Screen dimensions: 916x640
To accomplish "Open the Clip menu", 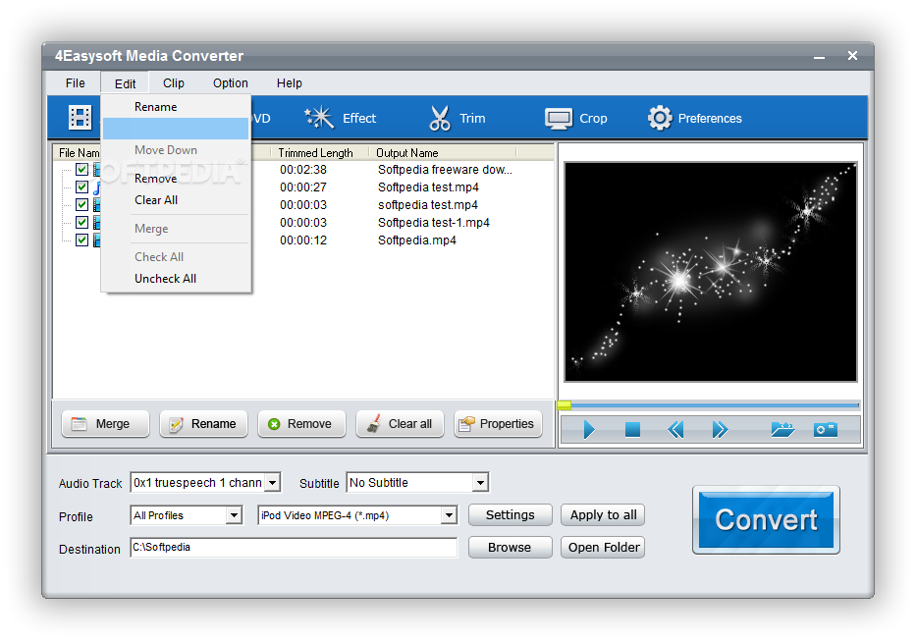I will [x=174, y=82].
